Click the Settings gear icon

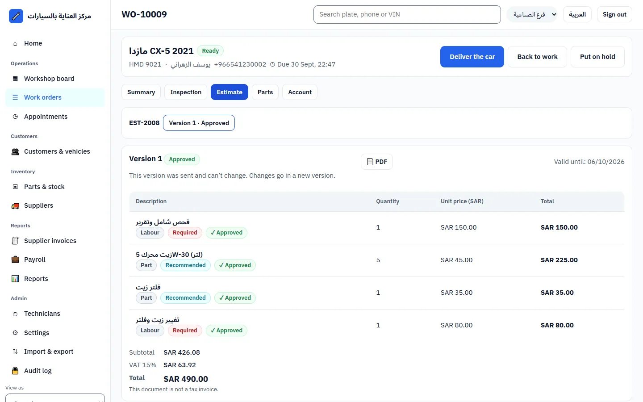(x=15, y=333)
